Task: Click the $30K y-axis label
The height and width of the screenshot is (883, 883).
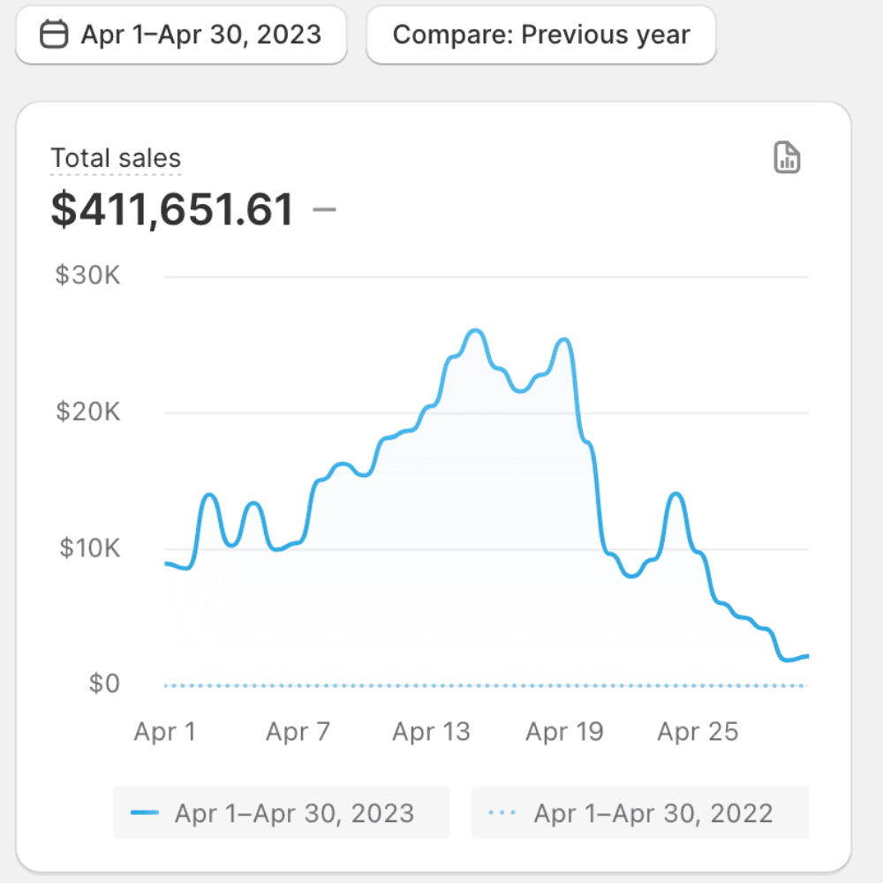Action: (87, 275)
